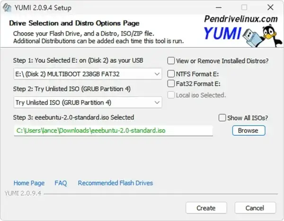Expand the Try Unlisted ISO distro dropdown
284x221 pixels.
pyautogui.click(x=88, y=102)
